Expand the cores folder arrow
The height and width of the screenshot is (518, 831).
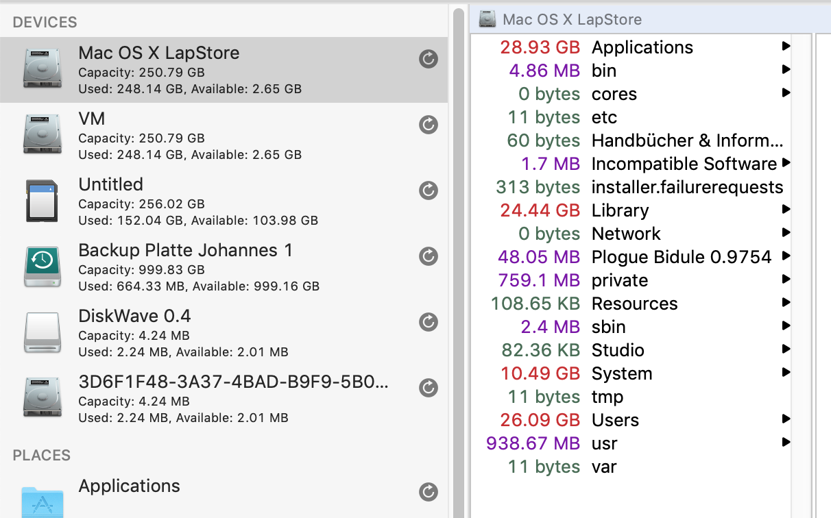(x=786, y=93)
